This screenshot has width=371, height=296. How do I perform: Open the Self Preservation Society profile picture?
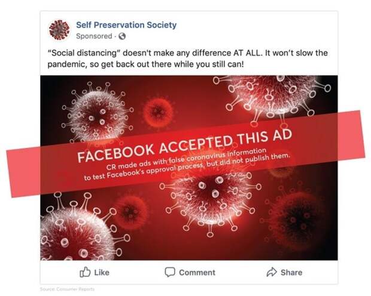tap(59, 30)
